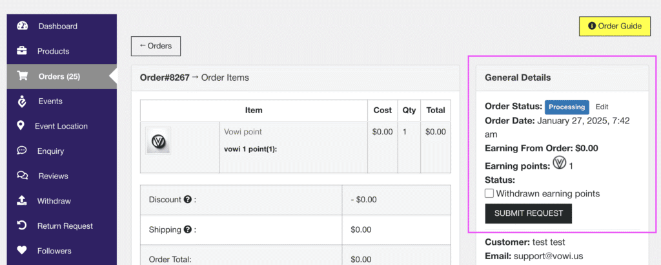Click the Vowi point product thumbnail
The image size is (661, 265).
158,140
